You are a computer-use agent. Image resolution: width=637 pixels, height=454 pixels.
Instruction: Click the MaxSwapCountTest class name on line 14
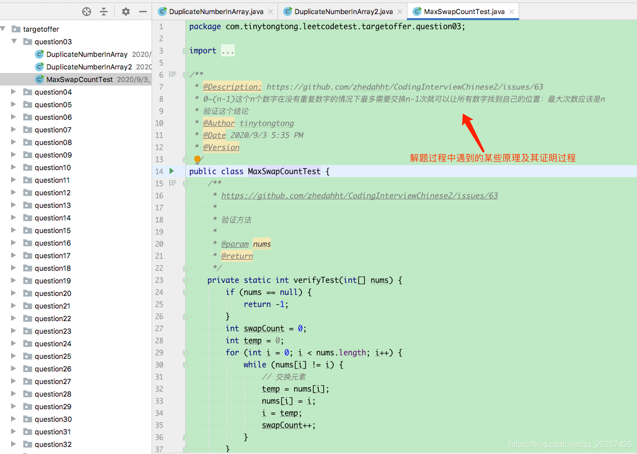(x=284, y=171)
